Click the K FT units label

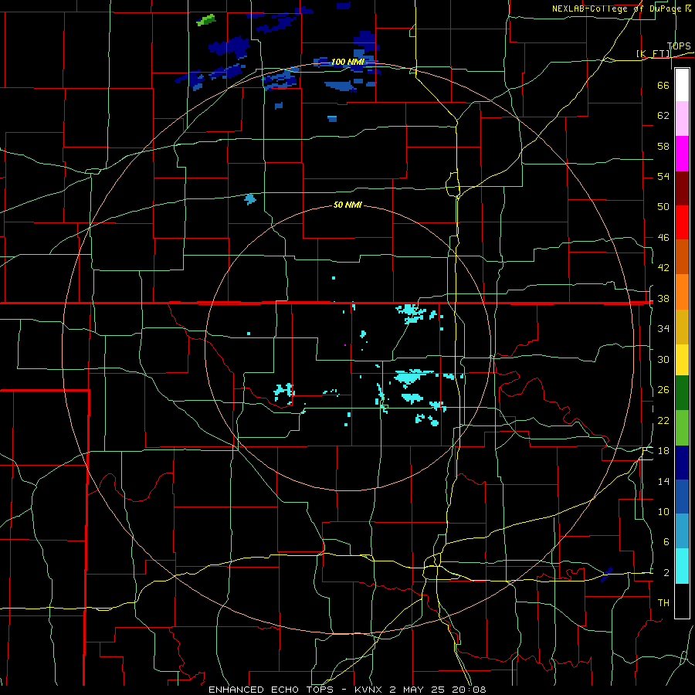click(653, 54)
